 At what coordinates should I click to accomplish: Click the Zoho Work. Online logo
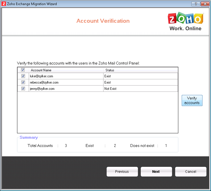[x=185, y=21]
